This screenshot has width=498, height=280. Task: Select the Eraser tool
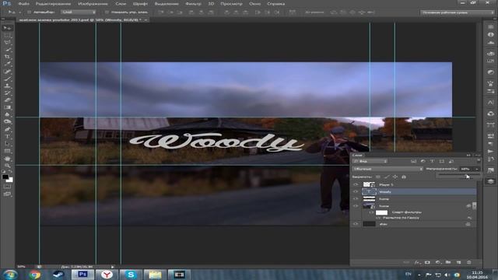pos(7,100)
